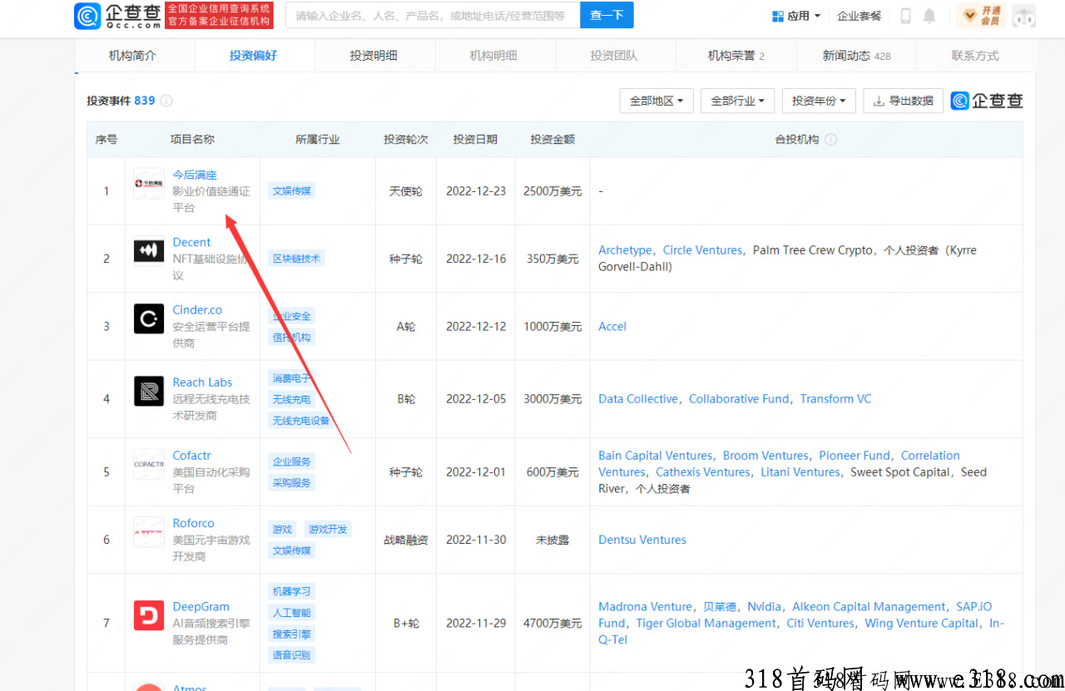
Task: Open the mobile phone icon in the header
Action: [x=906, y=16]
